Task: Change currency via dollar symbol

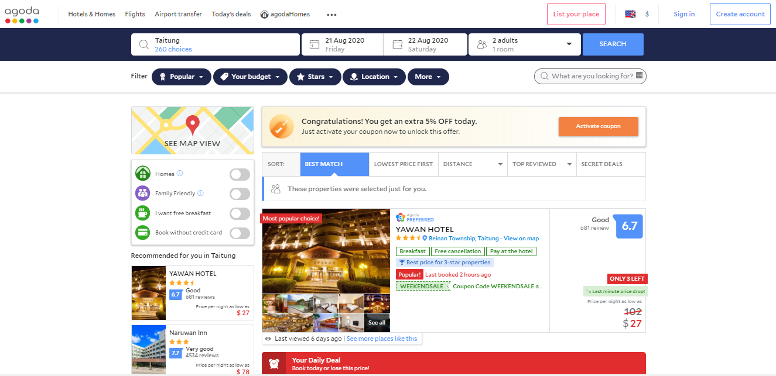Action: 647,14
